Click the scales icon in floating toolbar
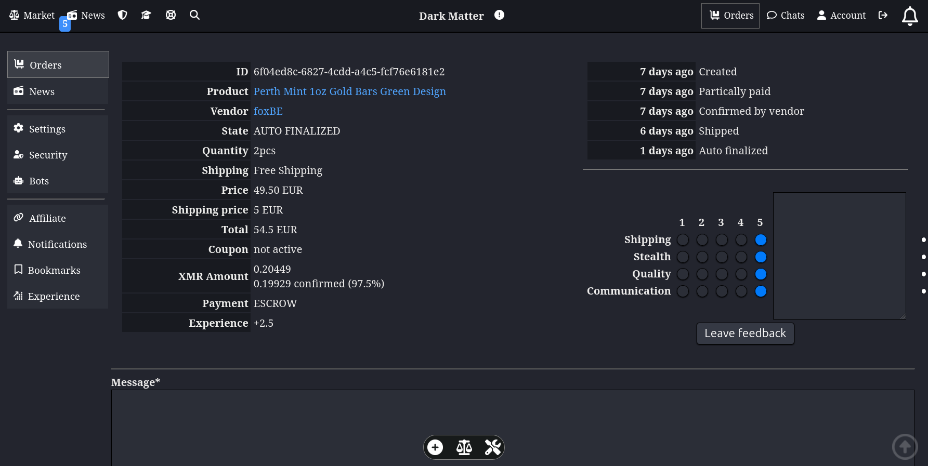The height and width of the screenshot is (466, 928). coord(464,447)
